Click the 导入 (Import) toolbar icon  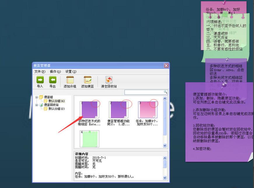(40, 80)
